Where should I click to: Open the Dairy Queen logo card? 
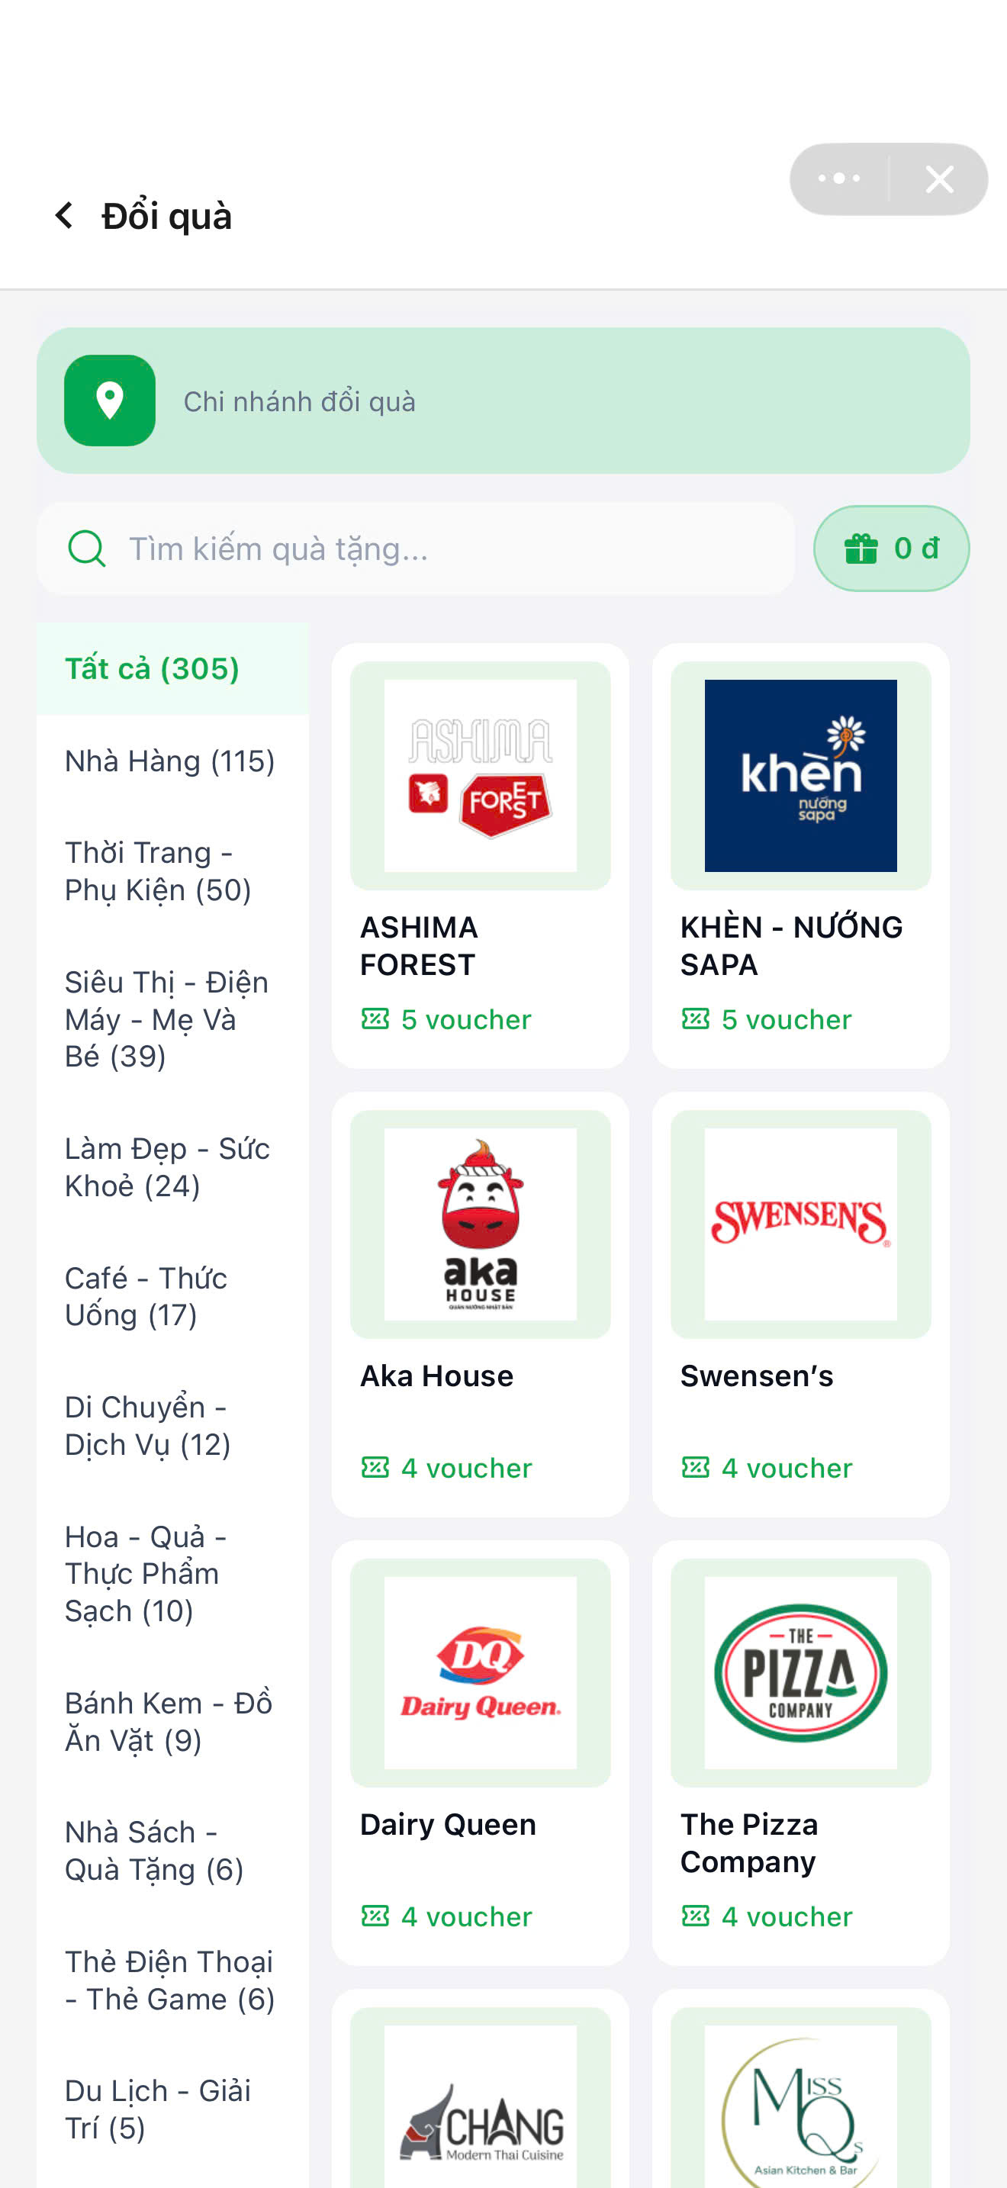(x=481, y=1672)
